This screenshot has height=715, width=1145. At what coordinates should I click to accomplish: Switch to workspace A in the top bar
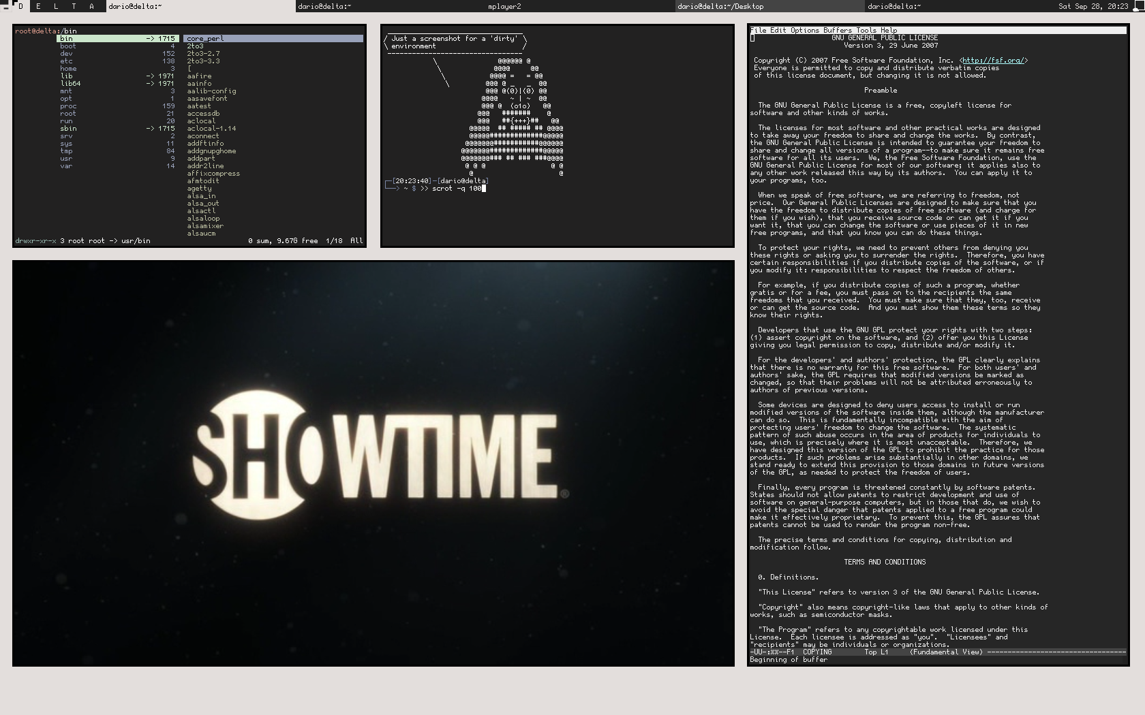click(91, 6)
